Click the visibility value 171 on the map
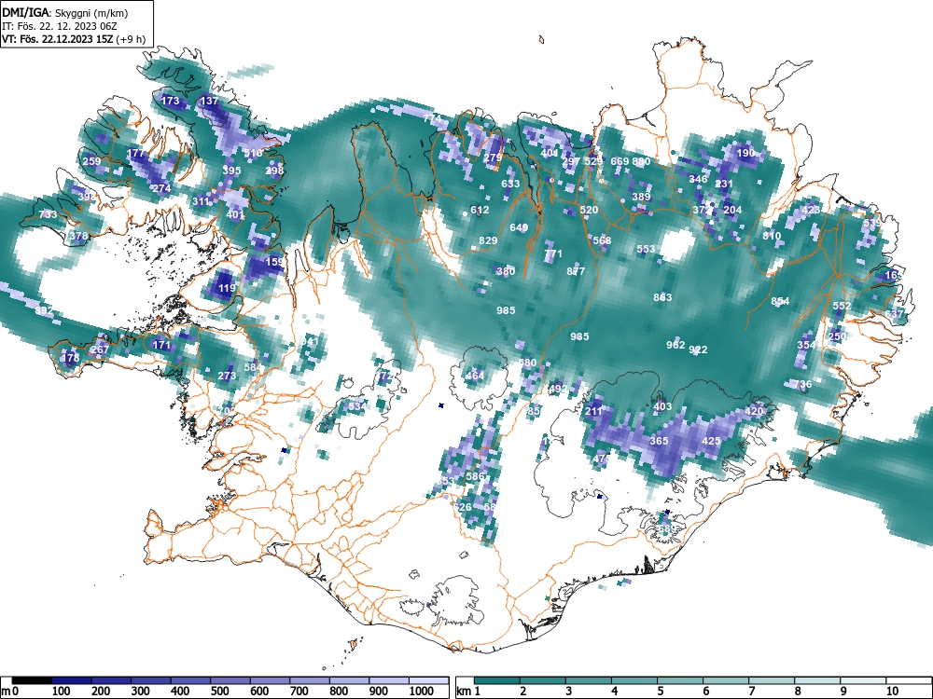 pos(161,345)
